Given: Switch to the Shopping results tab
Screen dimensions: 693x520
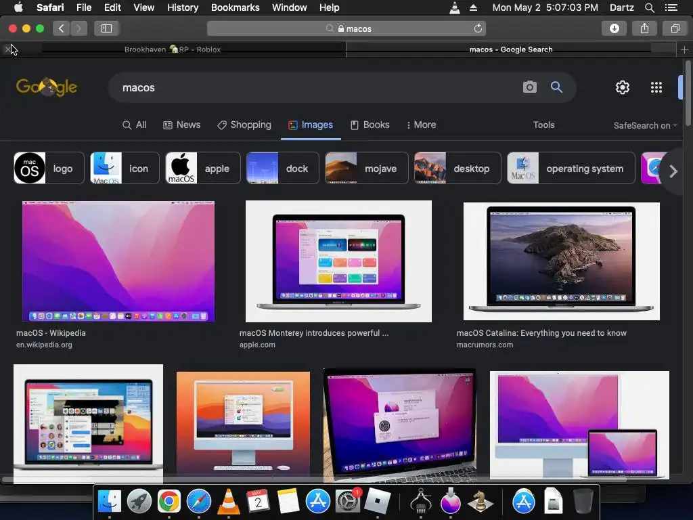Looking at the screenshot, I should pos(244,125).
